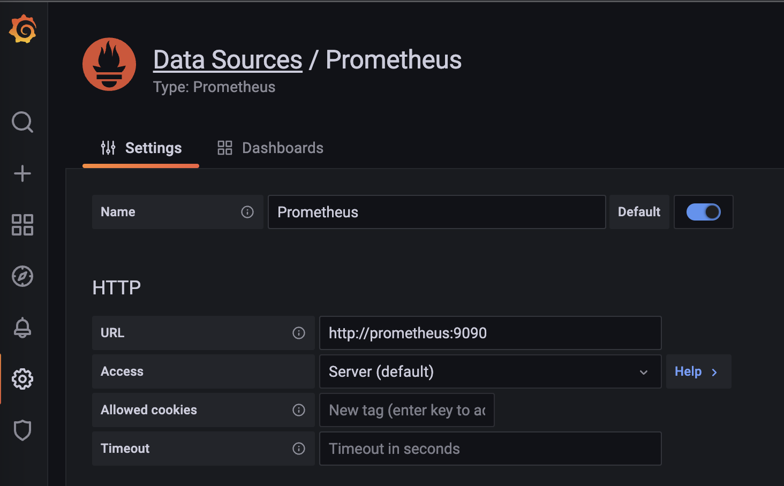Focus the Name input with Prometheus

437,212
